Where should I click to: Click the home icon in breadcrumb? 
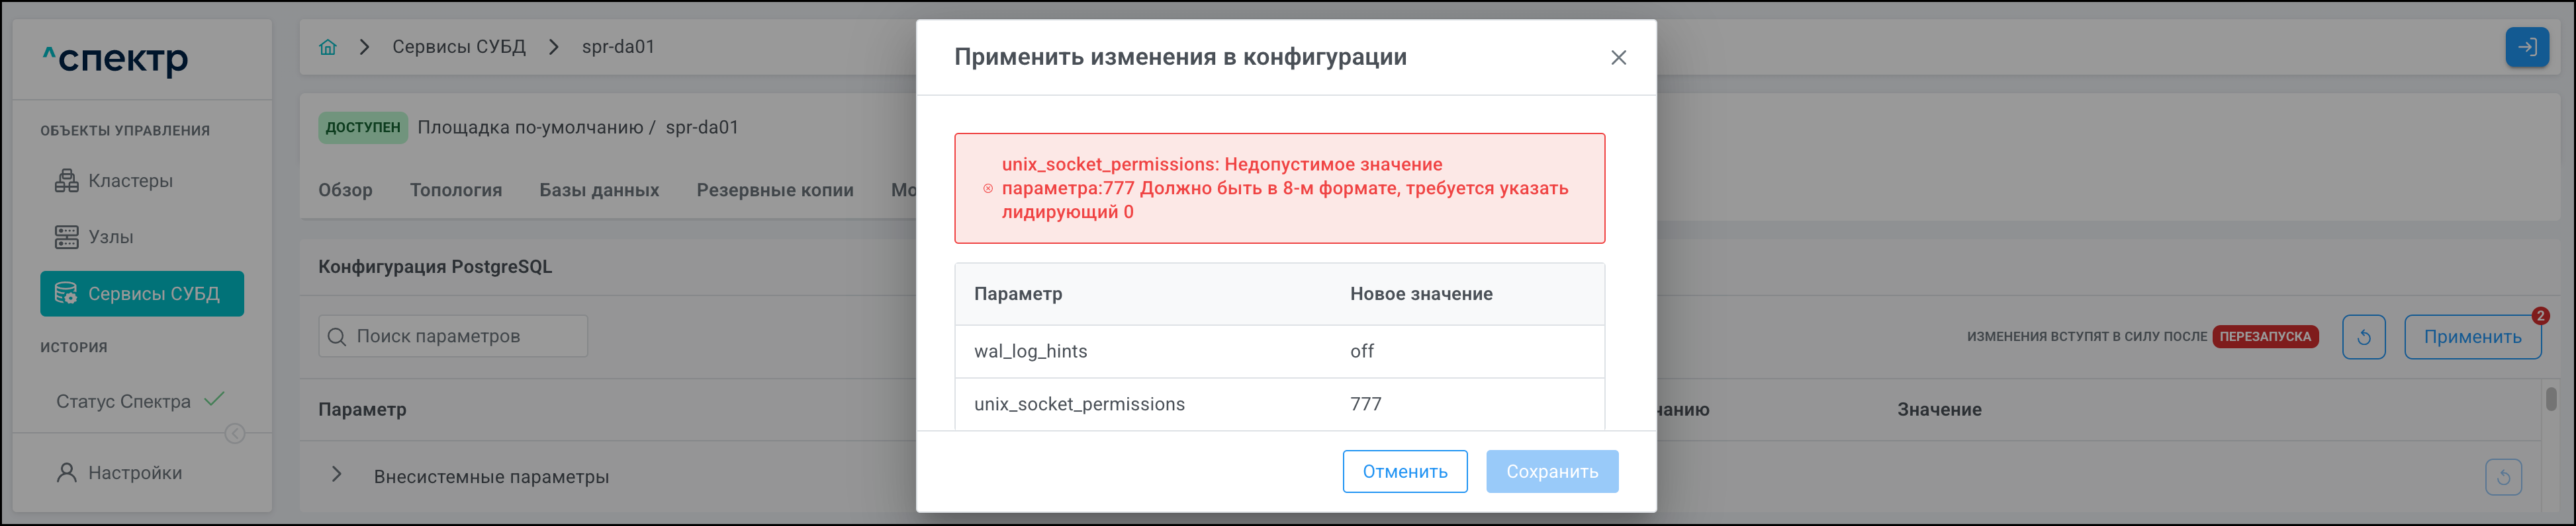point(328,47)
